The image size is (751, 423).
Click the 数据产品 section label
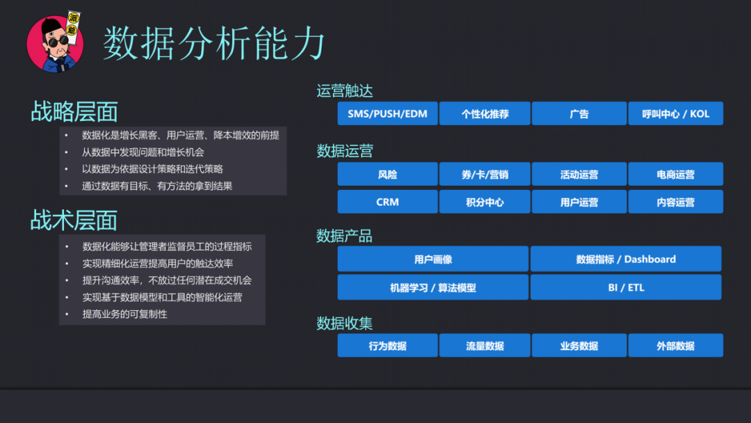coord(344,236)
